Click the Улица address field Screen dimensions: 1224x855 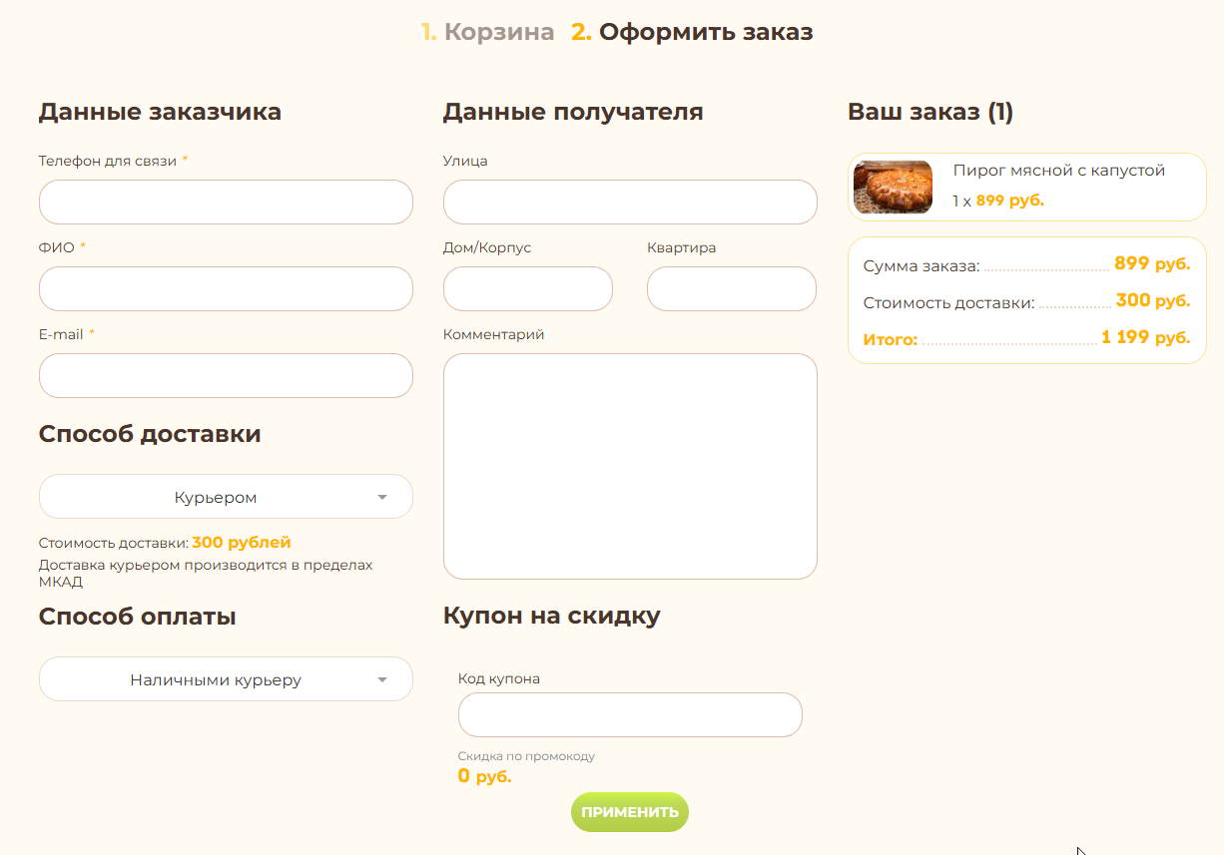(630, 203)
